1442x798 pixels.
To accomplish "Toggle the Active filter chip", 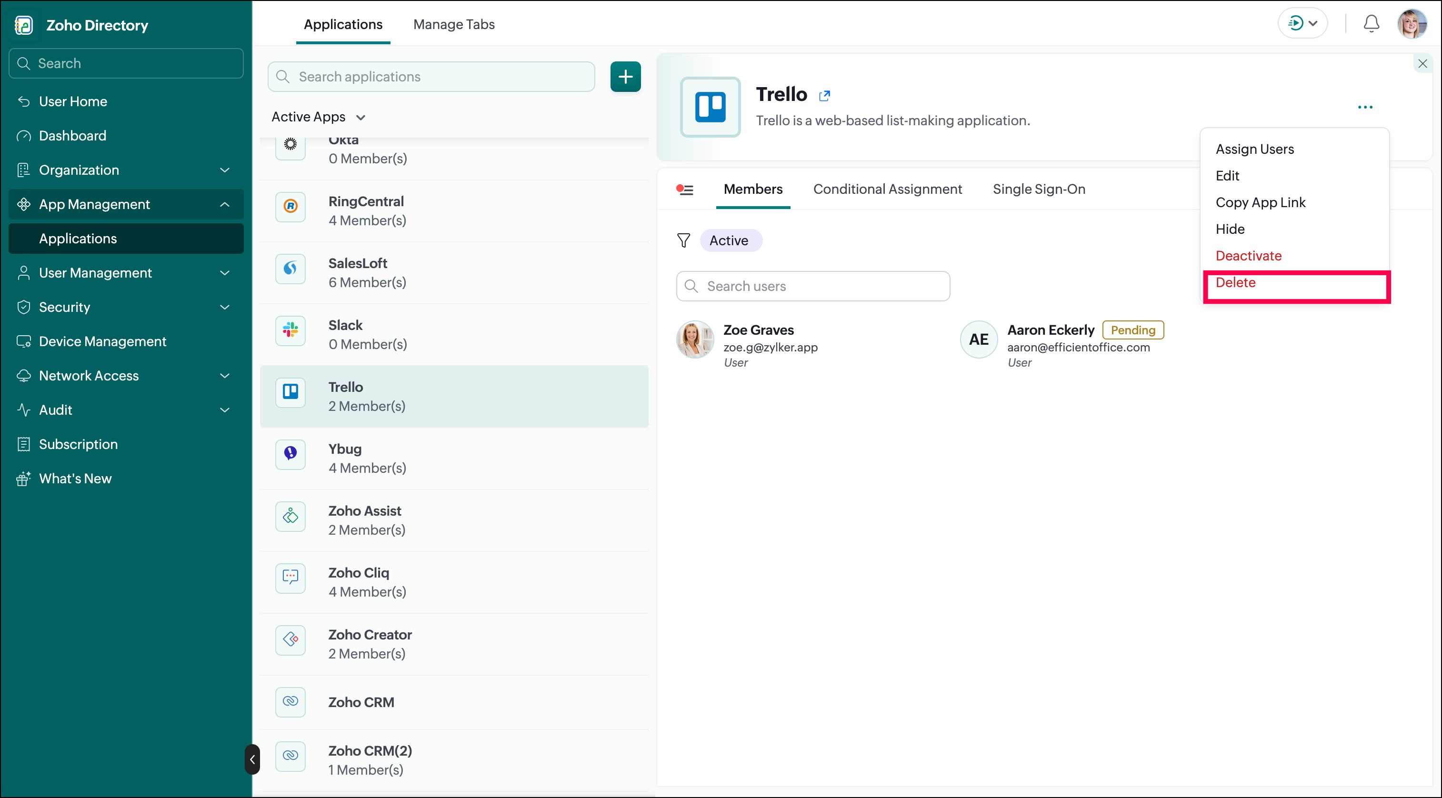I will click(x=729, y=240).
